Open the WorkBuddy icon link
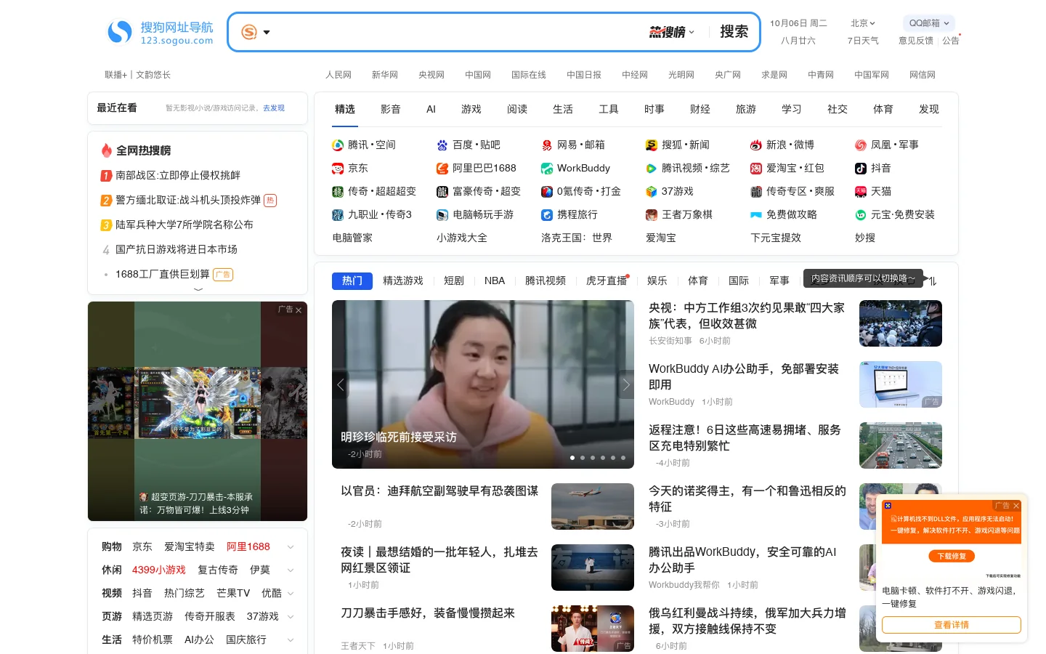This screenshot has height=654, width=1046. point(547,169)
